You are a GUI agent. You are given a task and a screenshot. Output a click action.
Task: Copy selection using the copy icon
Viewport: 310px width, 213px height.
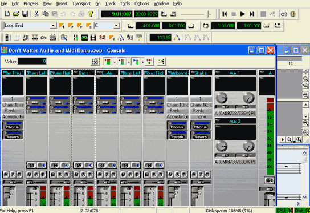pos(46,14)
